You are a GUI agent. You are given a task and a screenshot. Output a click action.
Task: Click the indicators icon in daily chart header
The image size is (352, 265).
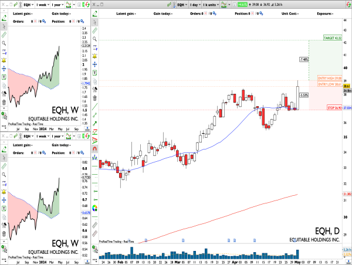[x=224, y=5]
